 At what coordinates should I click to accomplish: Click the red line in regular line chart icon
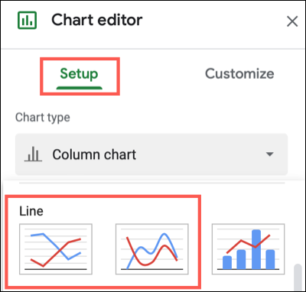[x=56, y=252]
